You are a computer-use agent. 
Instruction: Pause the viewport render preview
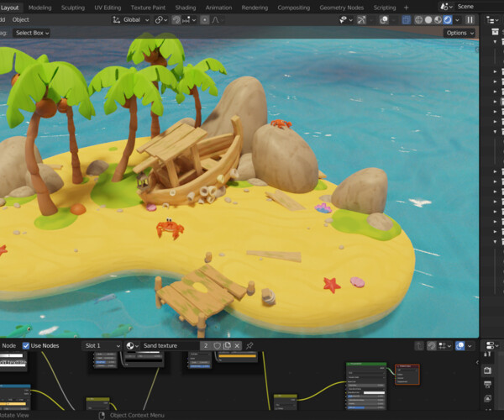coord(470,20)
